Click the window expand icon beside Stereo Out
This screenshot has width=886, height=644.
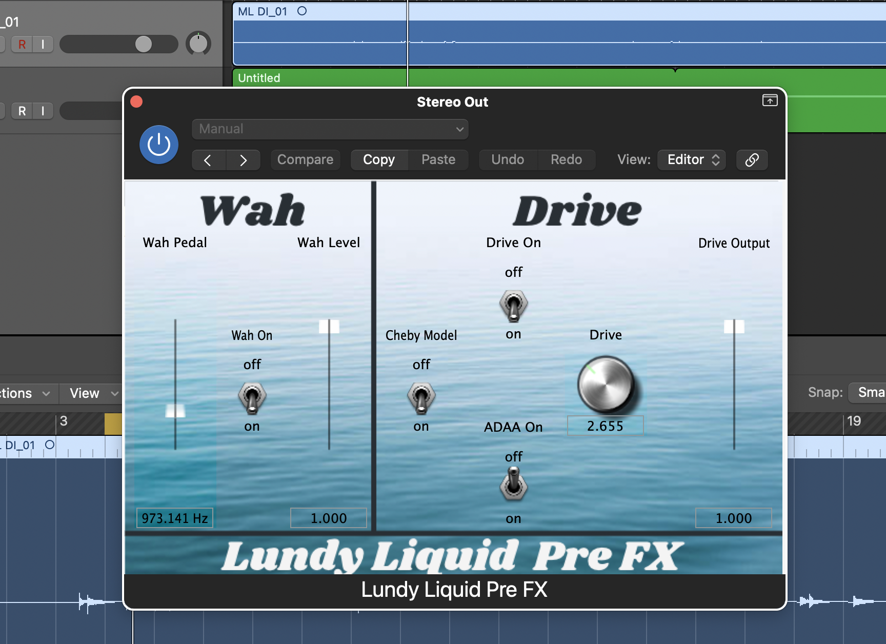point(770,100)
